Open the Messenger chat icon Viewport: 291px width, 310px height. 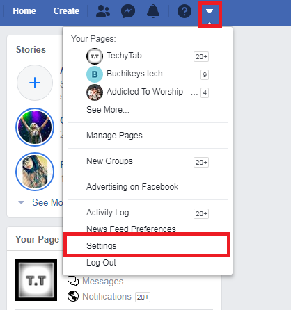[128, 11]
